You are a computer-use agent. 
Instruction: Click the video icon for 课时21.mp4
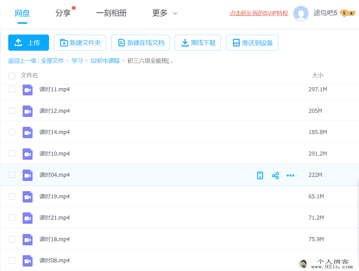28,218
